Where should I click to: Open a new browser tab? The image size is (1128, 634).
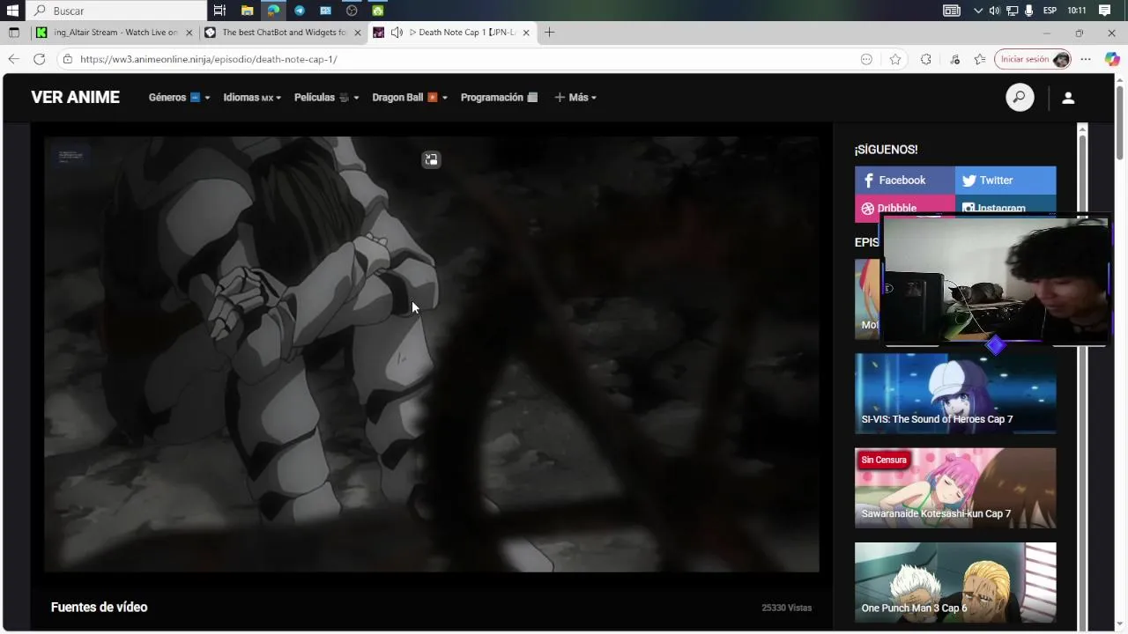pos(549,33)
